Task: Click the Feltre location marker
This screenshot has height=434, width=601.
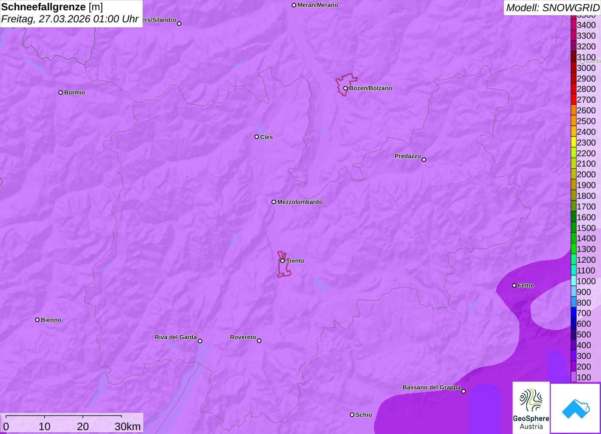Action: click(514, 285)
